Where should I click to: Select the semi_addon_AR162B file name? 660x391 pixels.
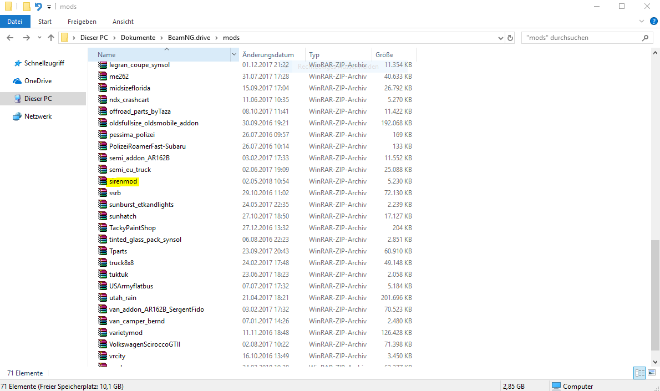point(139,158)
